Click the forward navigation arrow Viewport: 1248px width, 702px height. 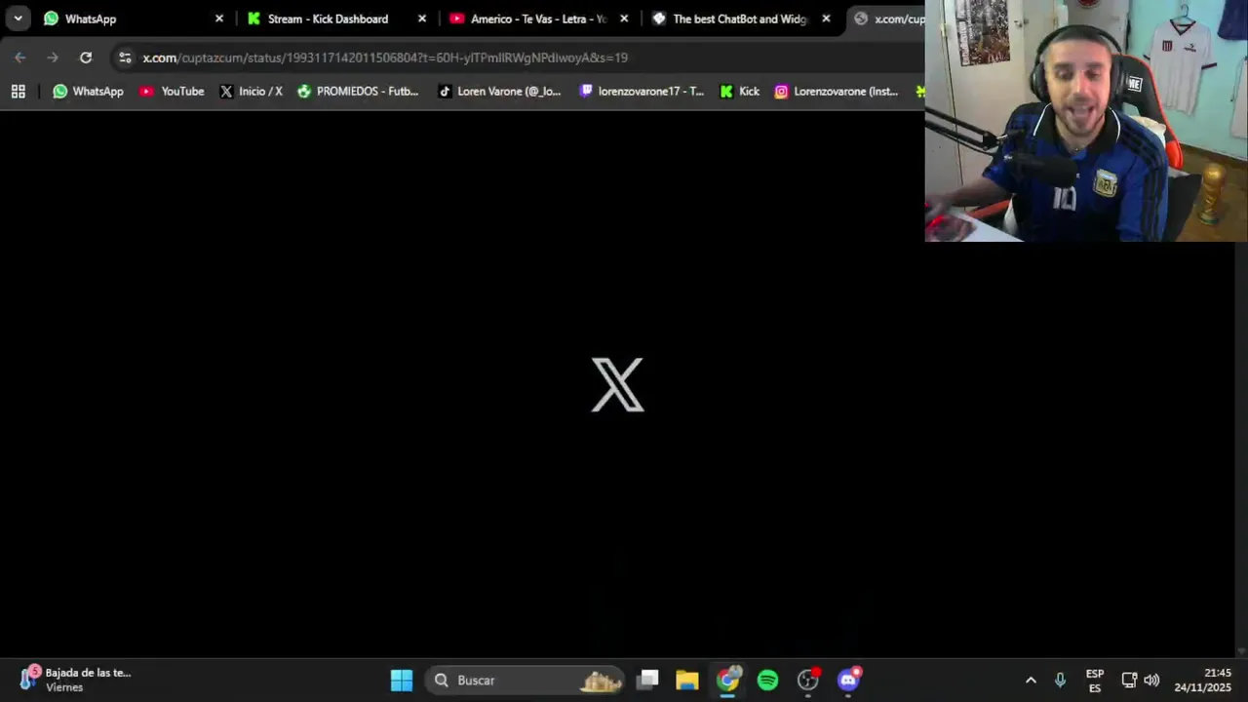coord(53,58)
